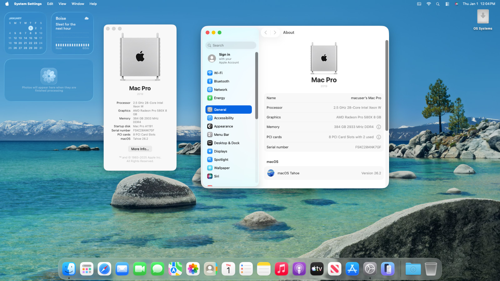
Task: Open Wi-Fi settings in the sidebar
Action: pos(218,73)
